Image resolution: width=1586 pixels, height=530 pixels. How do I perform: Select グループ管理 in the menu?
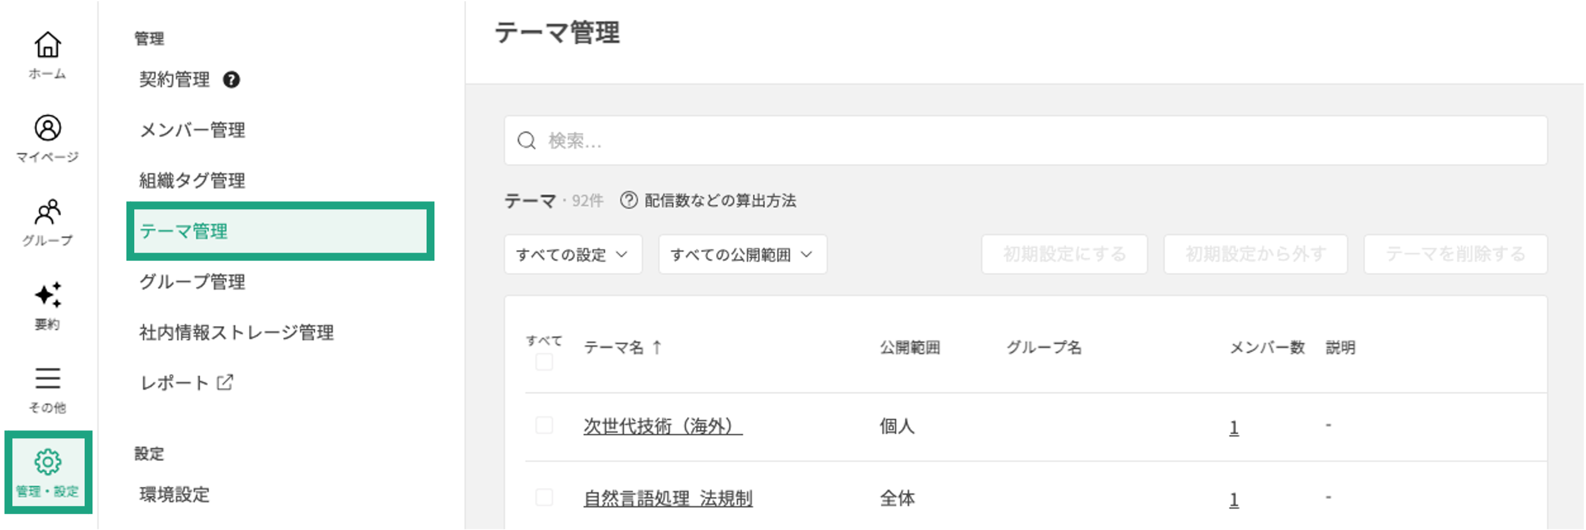pyautogui.click(x=192, y=282)
